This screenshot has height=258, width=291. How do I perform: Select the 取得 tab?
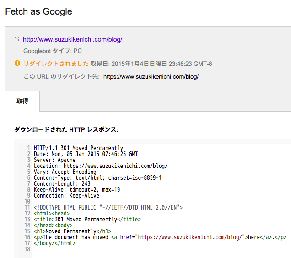[22, 101]
